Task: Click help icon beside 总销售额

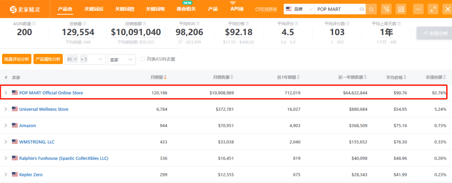Action: click(144, 23)
